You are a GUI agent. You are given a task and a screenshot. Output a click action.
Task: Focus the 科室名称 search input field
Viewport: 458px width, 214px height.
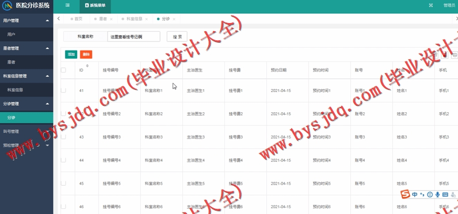tap(133, 37)
